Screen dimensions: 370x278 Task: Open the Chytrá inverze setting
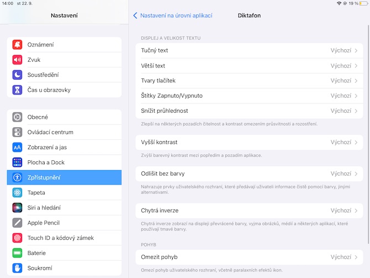(249, 211)
